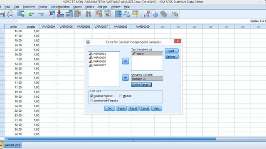The width and height of the screenshot is (266, 149).
Task: Click the Cancel button
Action: (145, 108)
